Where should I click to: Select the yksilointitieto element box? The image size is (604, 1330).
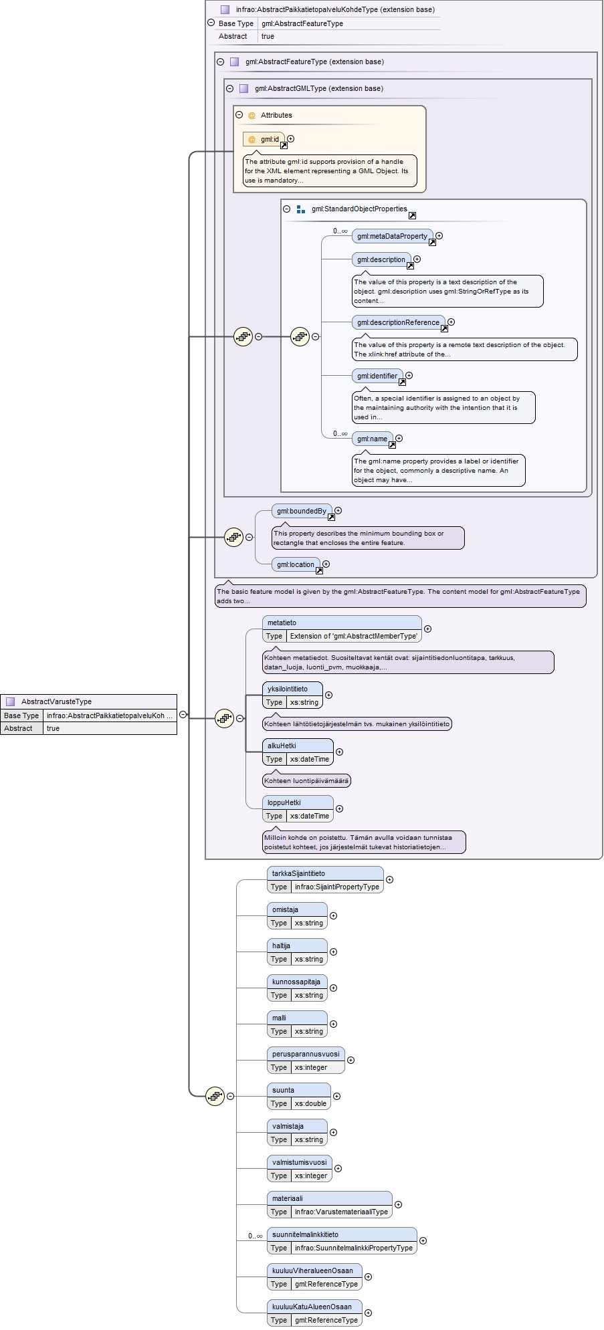(292, 695)
